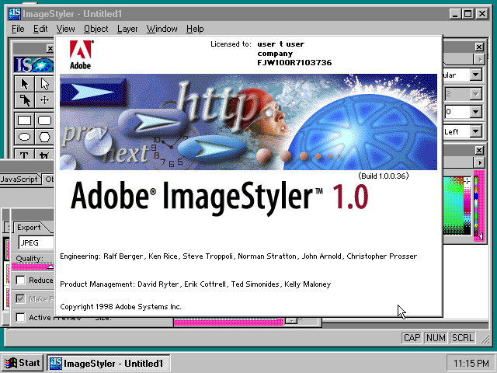Click the ImageStyler title bar application icon

pyautogui.click(x=15, y=14)
